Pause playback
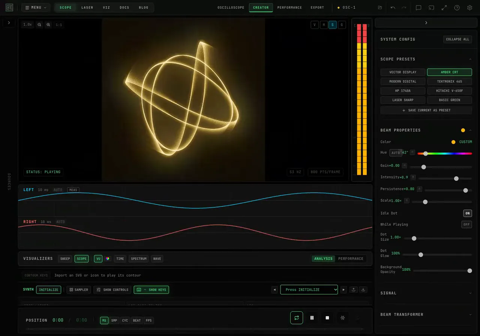This screenshot has width=480, height=336. pyautogui.click(x=312, y=318)
